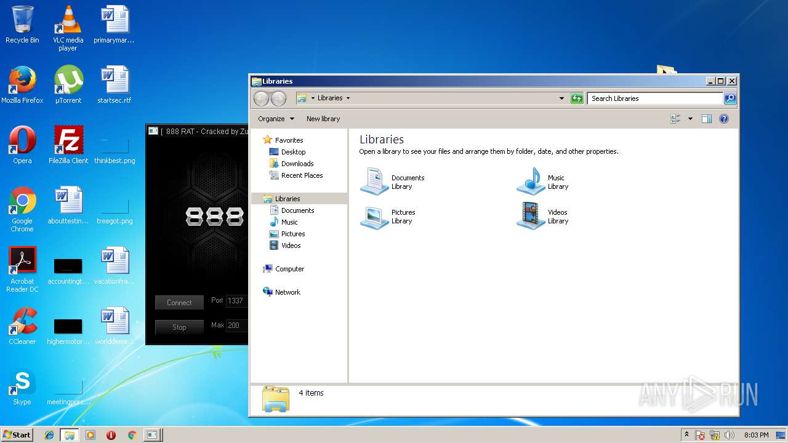Focus the Search Libraries field

[x=655, y=98]
